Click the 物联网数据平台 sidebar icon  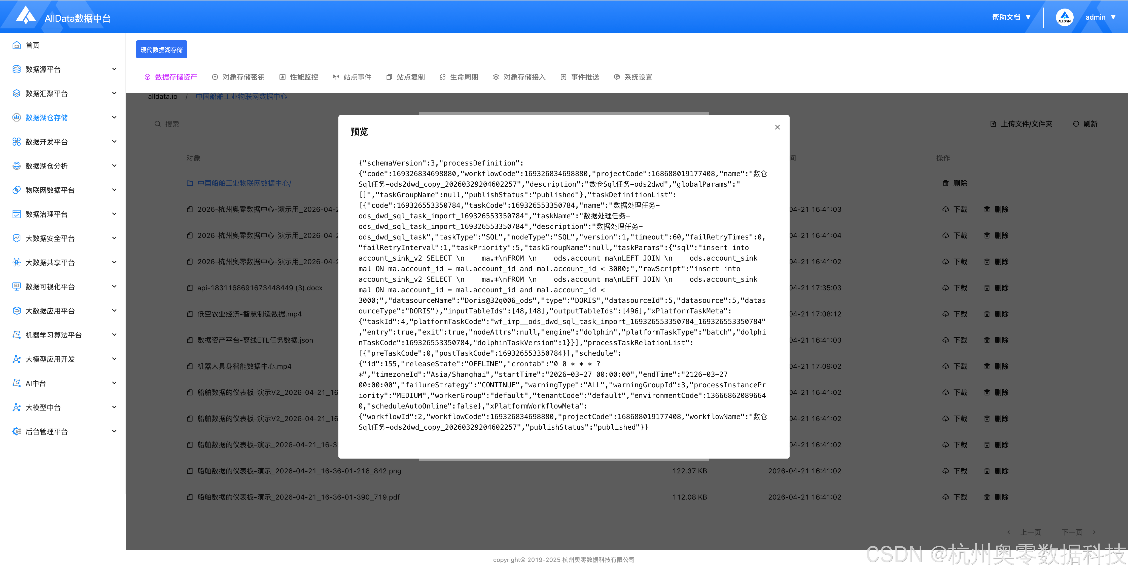click(17, 190)
